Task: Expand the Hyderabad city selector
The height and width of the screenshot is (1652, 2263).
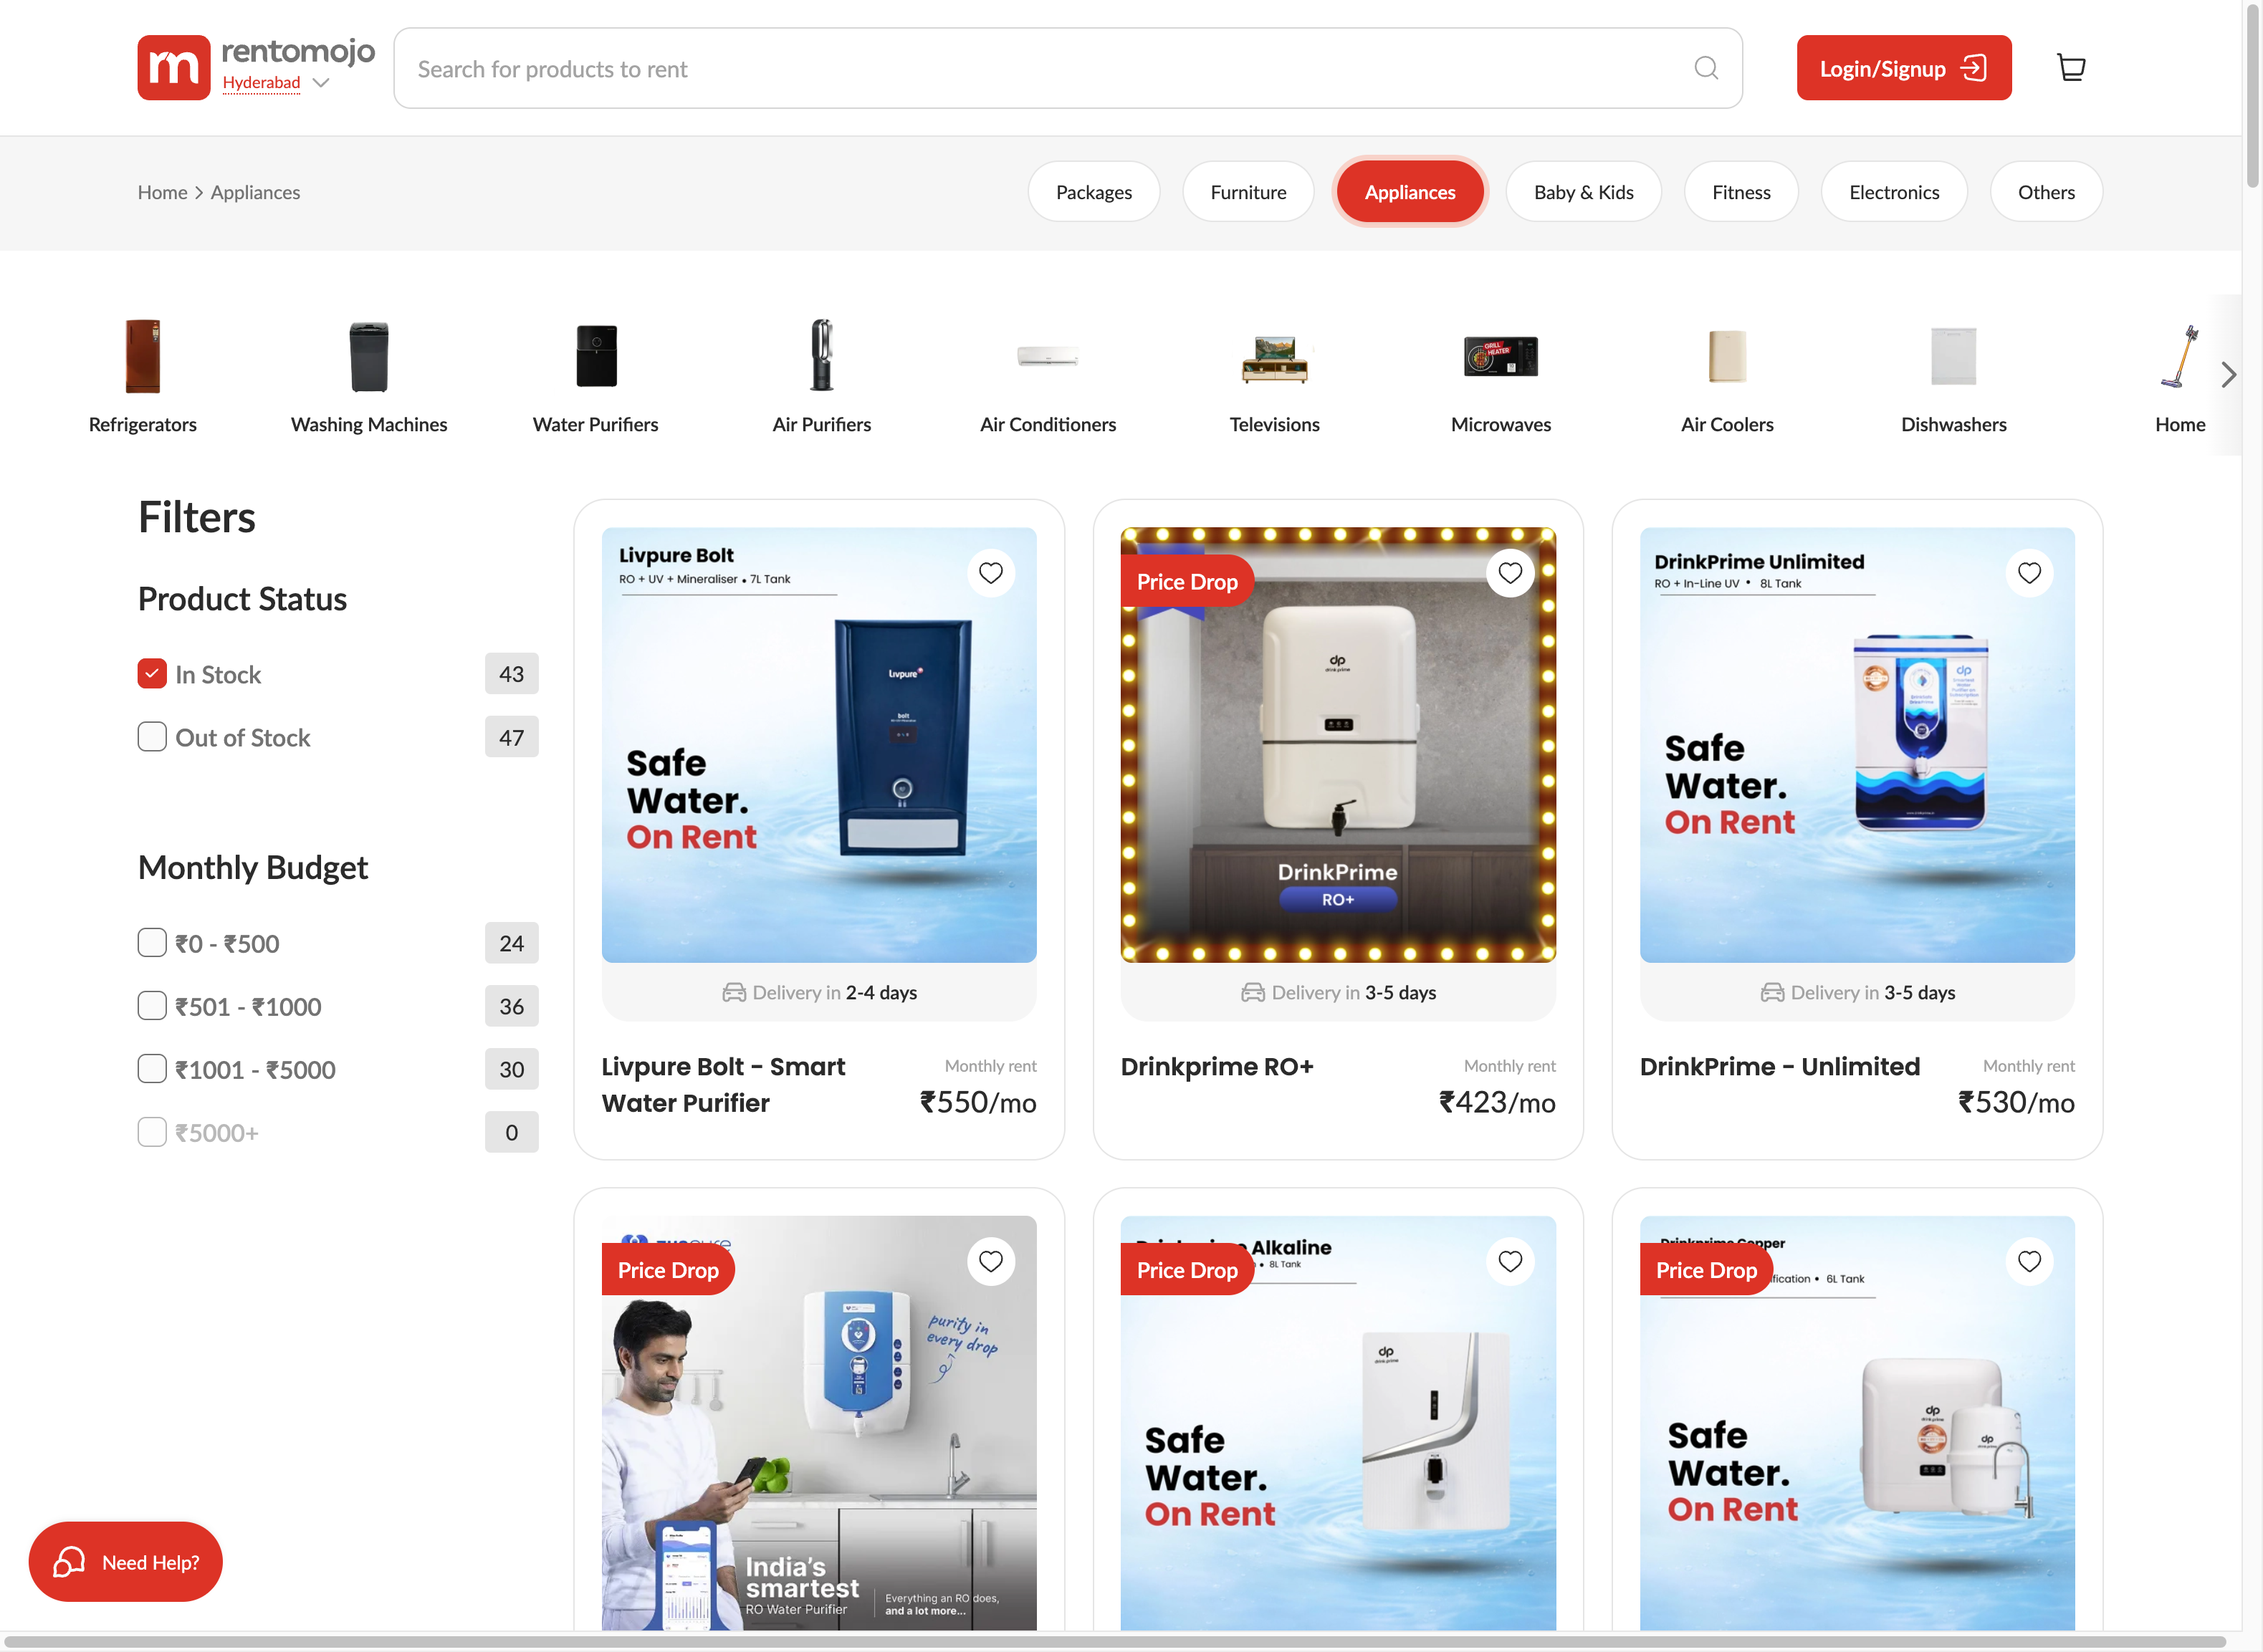Action: click(x=276, y=83)
